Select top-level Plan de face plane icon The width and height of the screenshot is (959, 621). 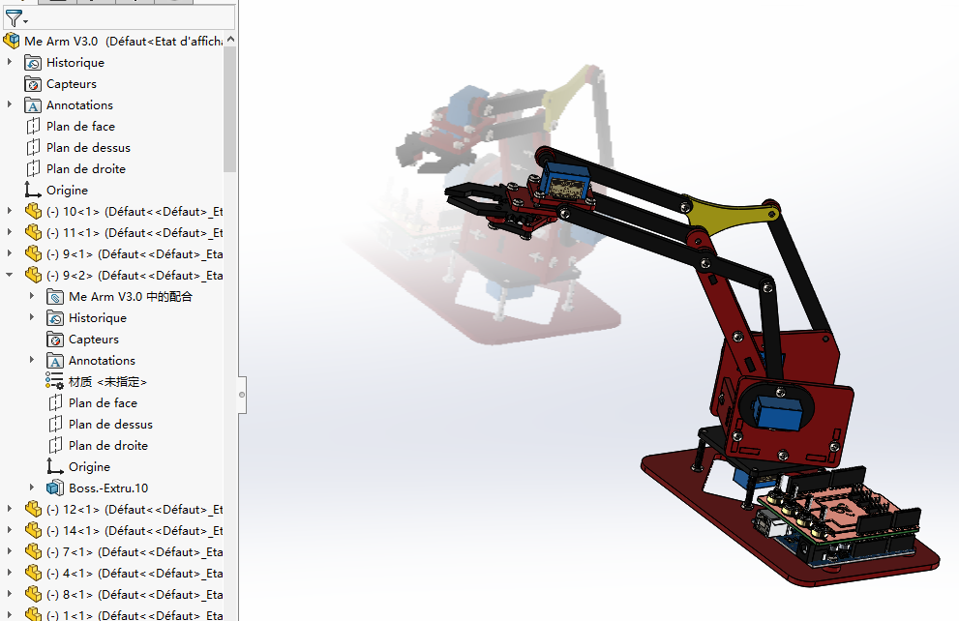[x=33, y=127]
